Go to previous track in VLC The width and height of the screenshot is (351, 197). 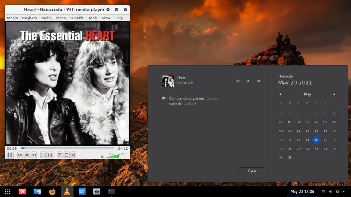20,155
